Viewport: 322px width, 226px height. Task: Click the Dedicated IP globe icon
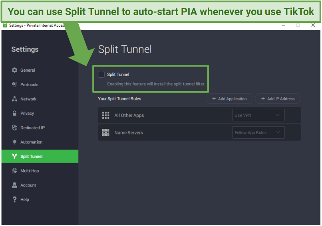point(14,128)
